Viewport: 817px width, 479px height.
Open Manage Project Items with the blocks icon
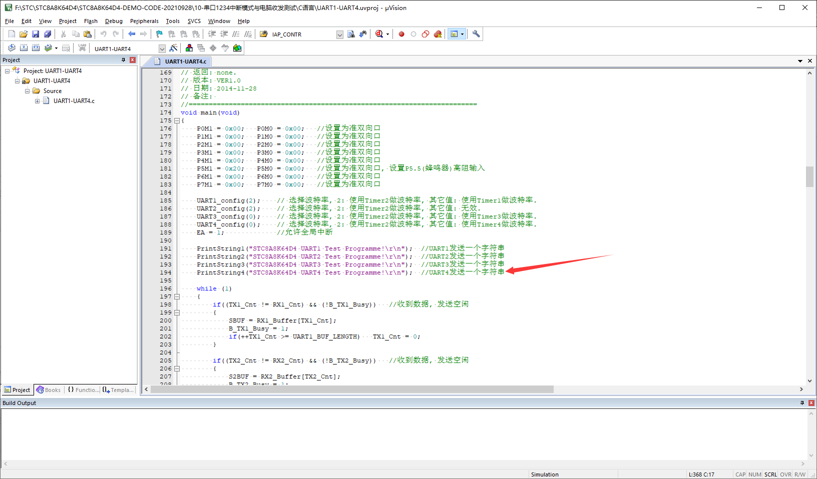pos(189,48)
